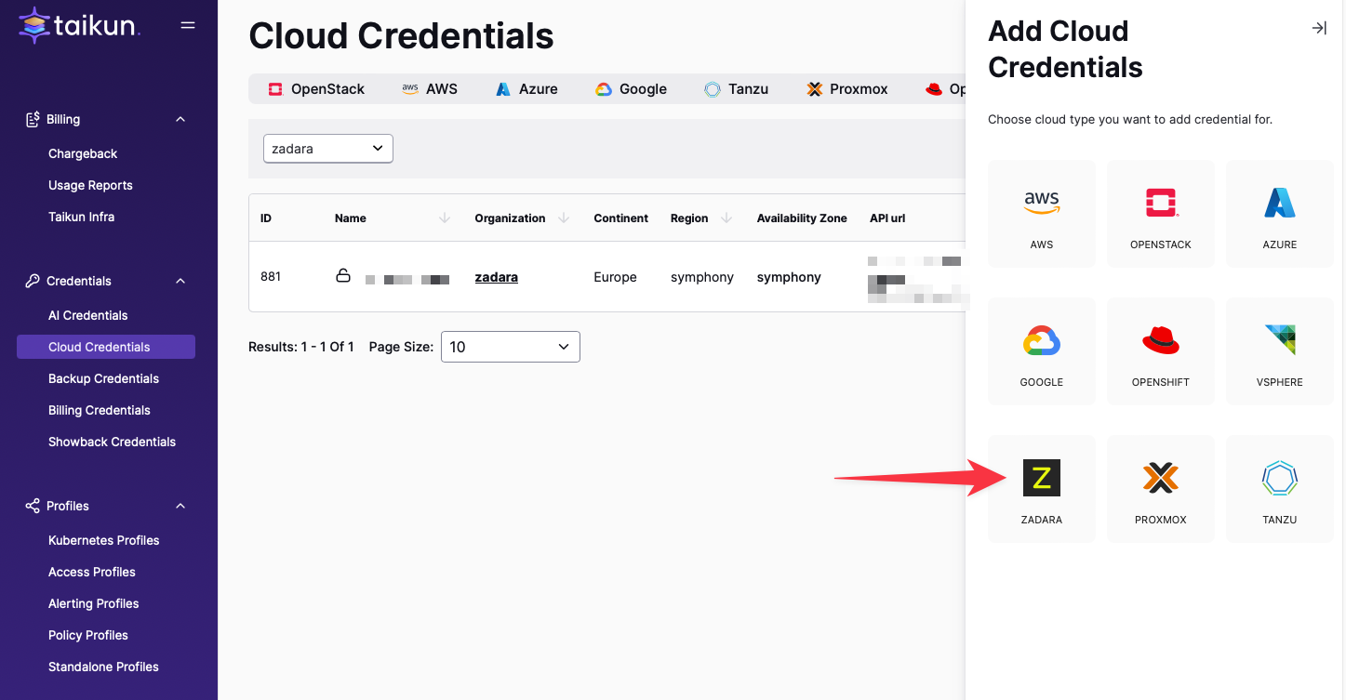Click the Profiles share icon
Image resolution: width=1346 pixels, height=700 pixels.
(33, 506)
